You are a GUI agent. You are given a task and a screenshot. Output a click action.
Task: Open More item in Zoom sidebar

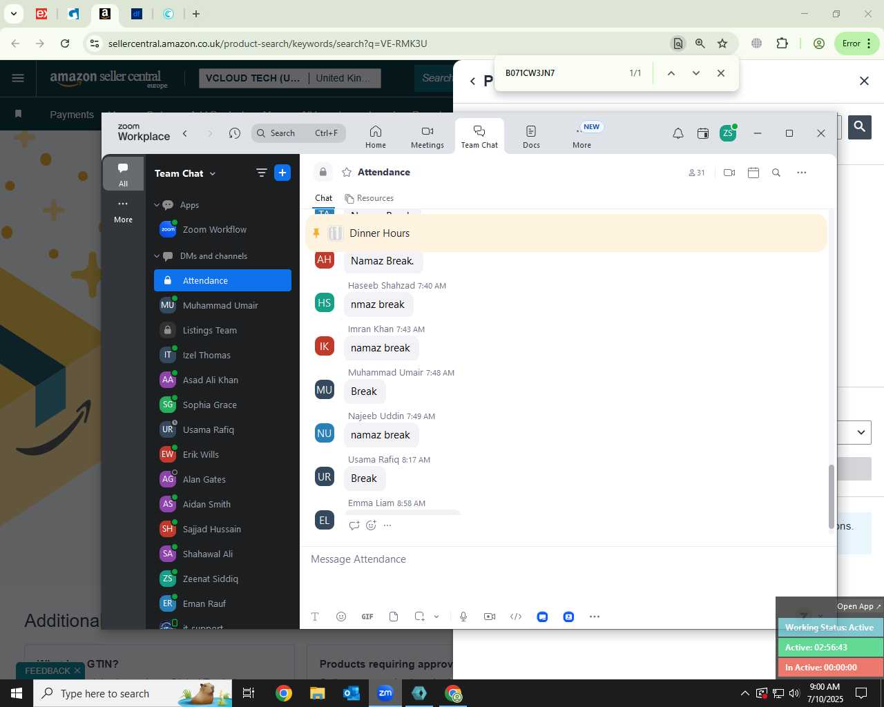point(123,211)
